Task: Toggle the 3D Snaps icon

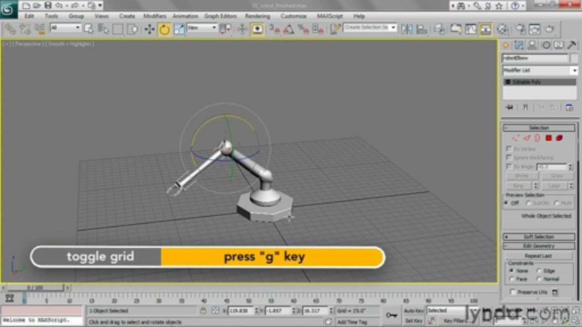Action: pos(274,29)
